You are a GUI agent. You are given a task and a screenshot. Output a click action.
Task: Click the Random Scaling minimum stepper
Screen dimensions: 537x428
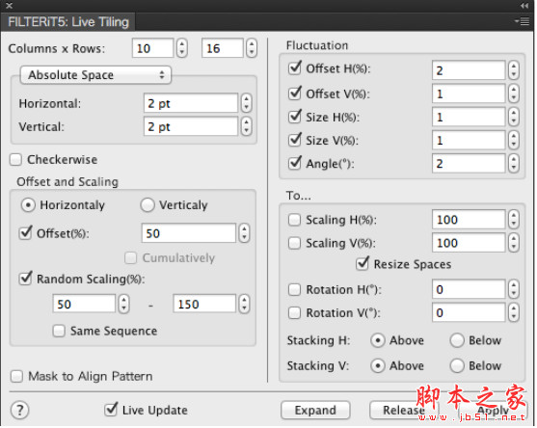pyautogui.click(x=123, y=304)
